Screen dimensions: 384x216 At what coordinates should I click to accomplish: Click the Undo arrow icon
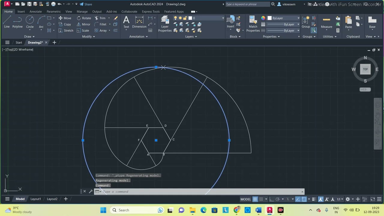point(59,4)
